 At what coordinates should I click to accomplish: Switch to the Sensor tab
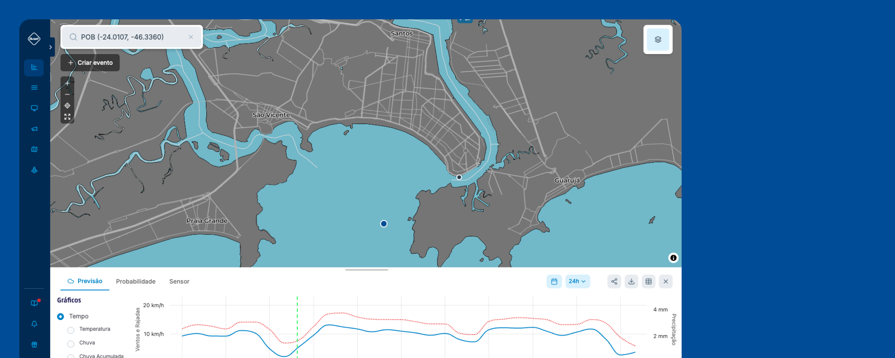pos(179,281)
